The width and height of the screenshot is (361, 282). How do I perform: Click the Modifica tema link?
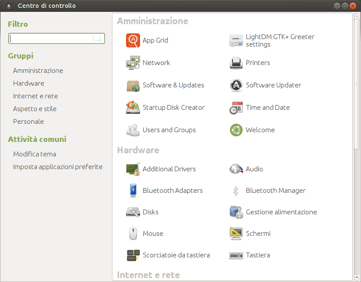(x=35, y=154)
